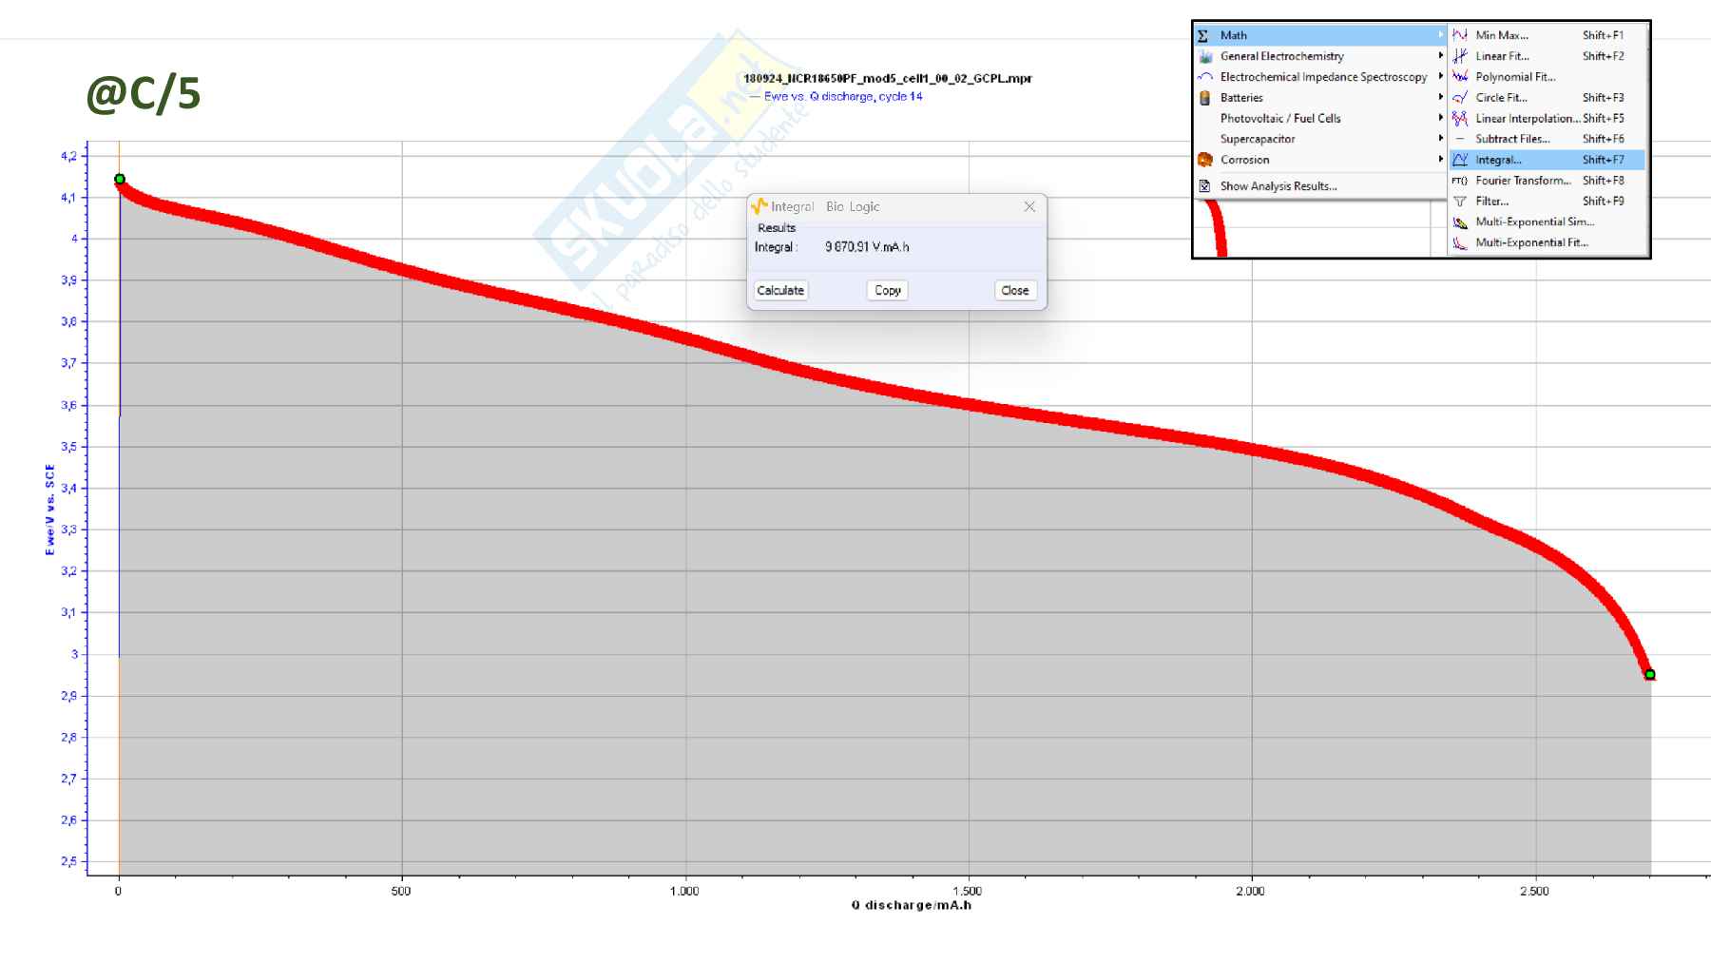
Task: Choose Fourier Transform... menu entry
Action: [x=1523, y=181]
